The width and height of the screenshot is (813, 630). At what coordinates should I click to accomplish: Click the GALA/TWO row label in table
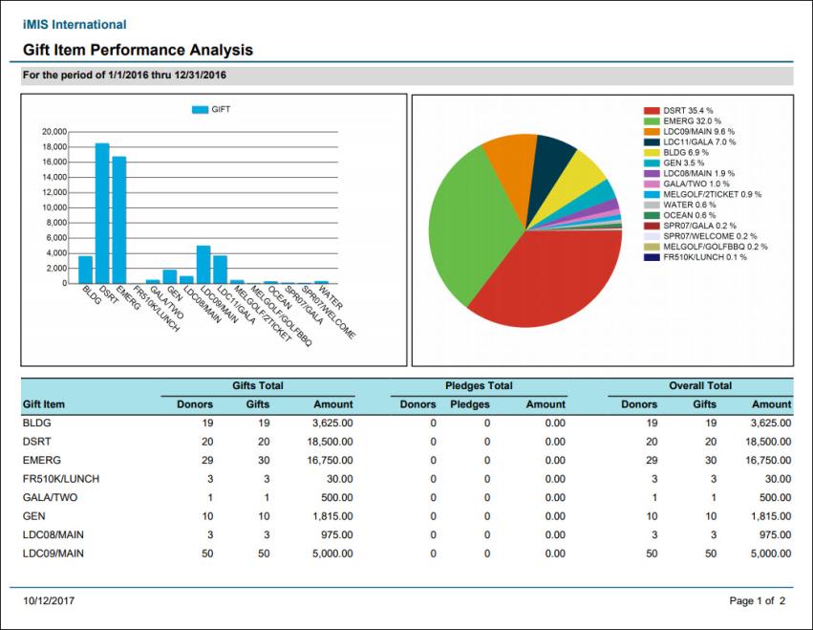pyautogui.click(x=50, y=498)
